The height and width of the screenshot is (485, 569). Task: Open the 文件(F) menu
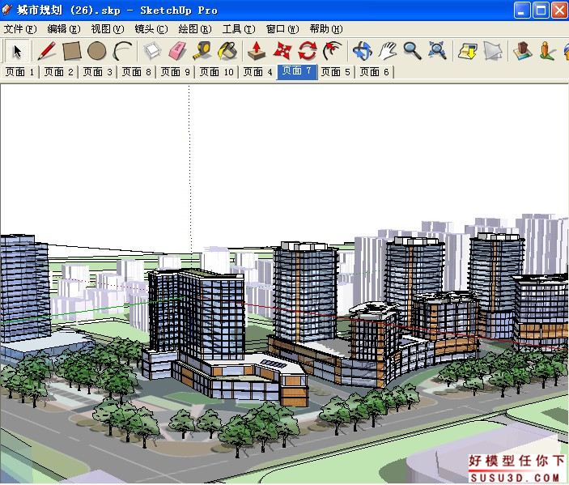pos(20,28)
